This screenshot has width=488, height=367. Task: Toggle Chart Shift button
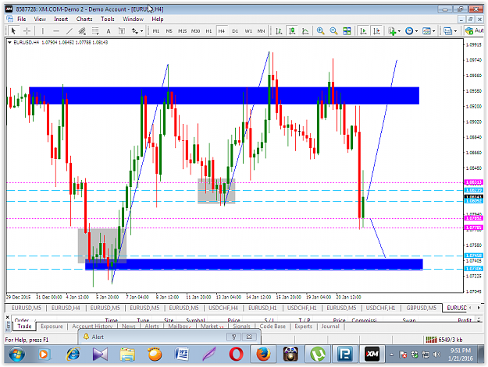click(x=376, y=30)
